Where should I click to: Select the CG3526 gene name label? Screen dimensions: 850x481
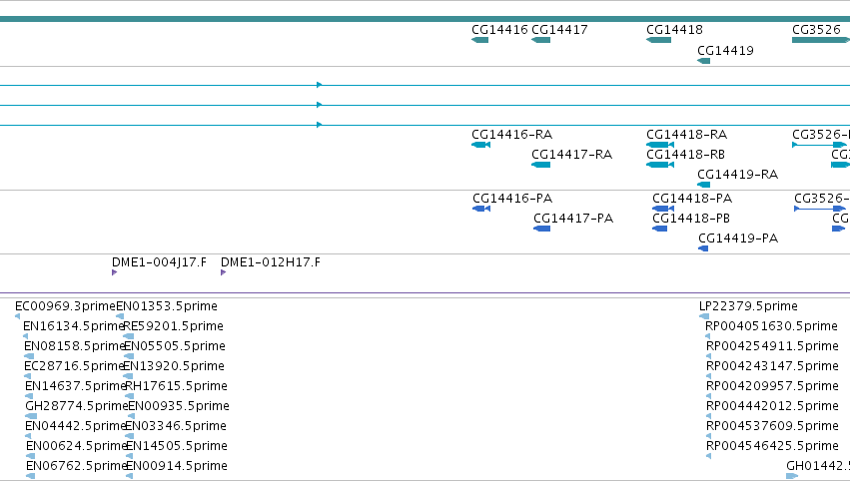816,30
